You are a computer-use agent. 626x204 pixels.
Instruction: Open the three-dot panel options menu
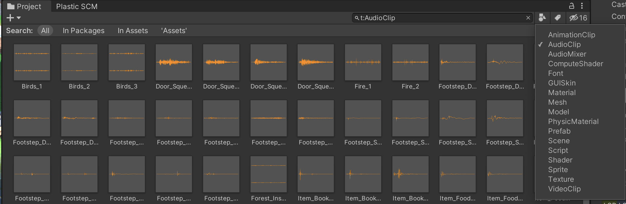click(582, 6)
